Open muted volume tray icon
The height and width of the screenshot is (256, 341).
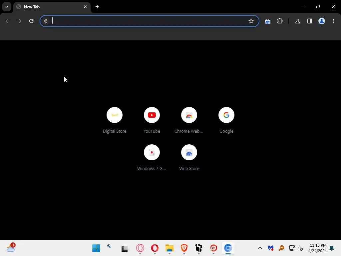[x=300, y=248]
